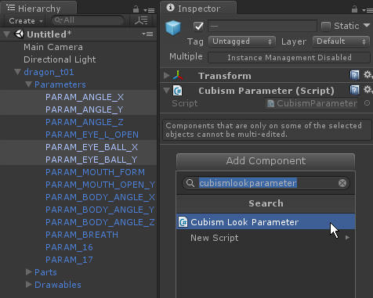
Task: Click the Hierarchy panel lock icon
Action: tap(136, 9)
